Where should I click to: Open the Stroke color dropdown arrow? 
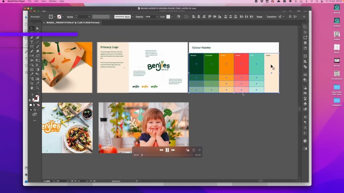[x=63, y=17]
